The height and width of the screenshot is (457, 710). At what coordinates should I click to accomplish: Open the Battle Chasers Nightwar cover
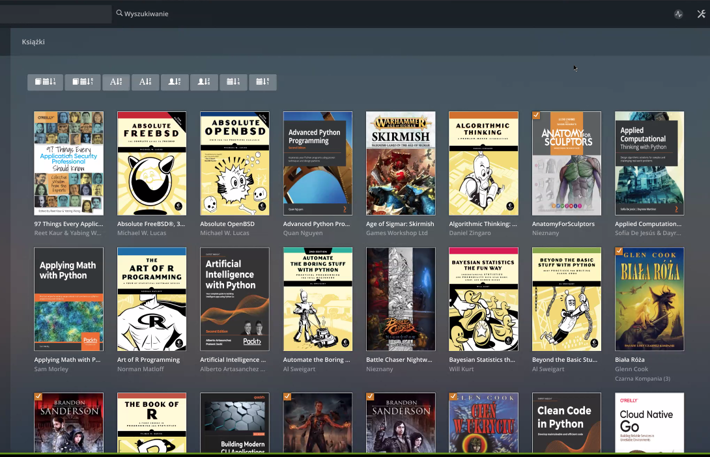[401, 299]
